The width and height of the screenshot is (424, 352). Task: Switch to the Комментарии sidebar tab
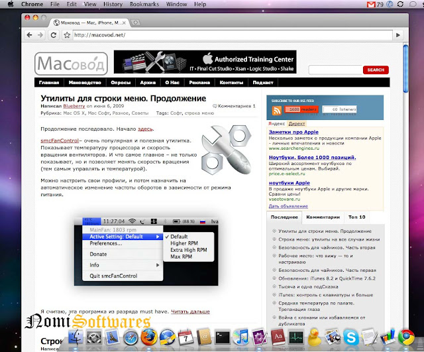(x=323, y=217)
